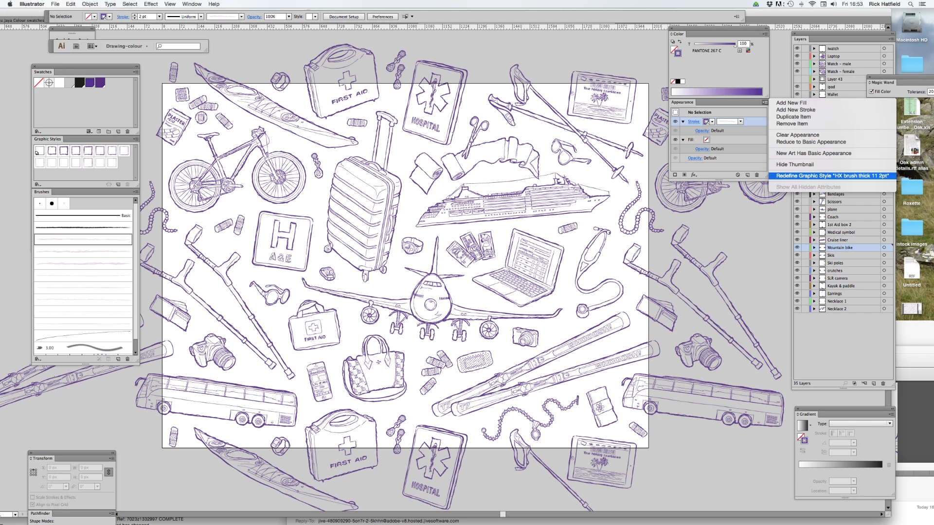Click the Preferences button
The height and width of the screenshot is (525, 934).
[382, 17]
